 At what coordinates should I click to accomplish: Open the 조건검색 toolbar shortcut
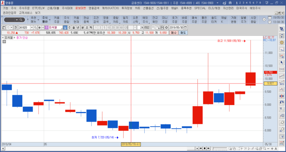tap(96, 20)
